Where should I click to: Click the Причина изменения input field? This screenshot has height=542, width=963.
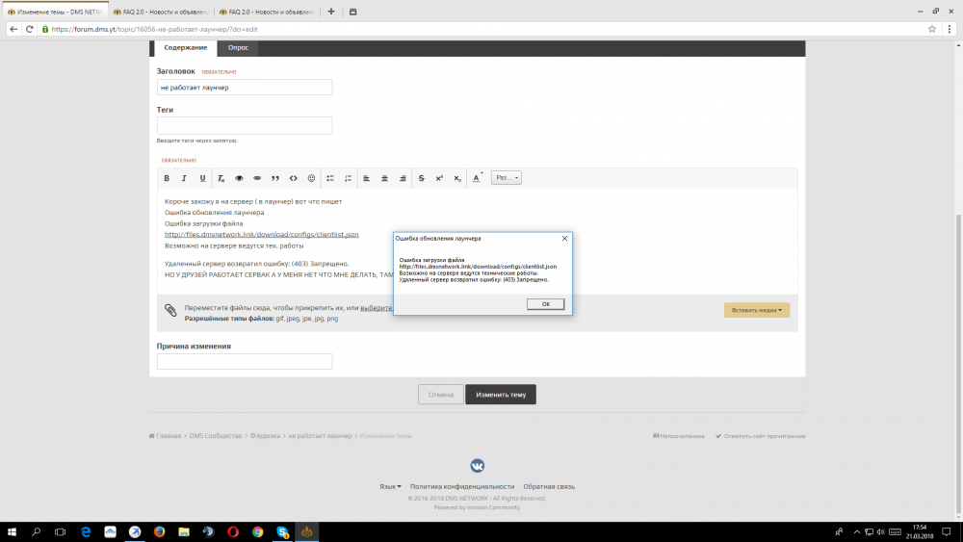point(245,362)
